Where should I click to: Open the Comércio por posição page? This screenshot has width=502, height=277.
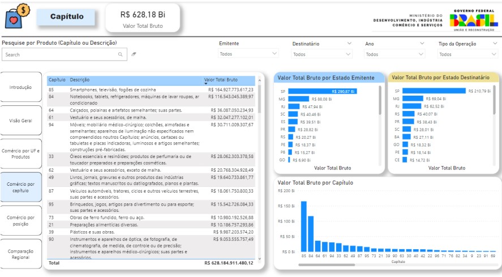(x=21, y=220)
